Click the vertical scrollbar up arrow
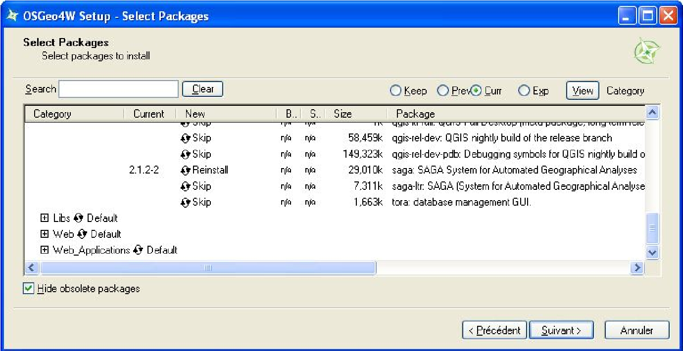Viewport: 683px width, 351px height. tap(652, 113)
